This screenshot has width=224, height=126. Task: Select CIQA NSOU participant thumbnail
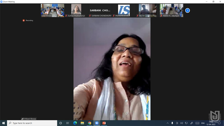pos(52,10)
